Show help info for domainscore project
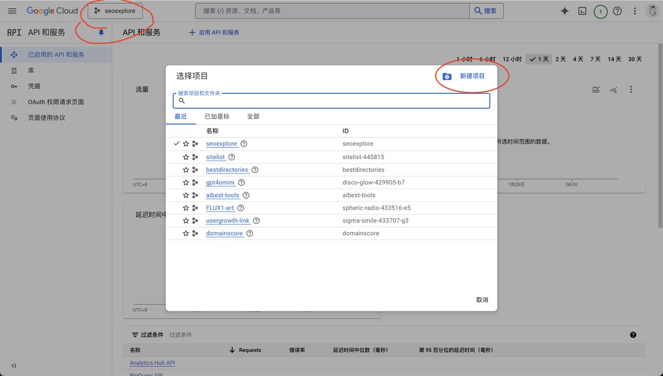Image resolution: width=663 pixels, height=376 pixels. pos(249,233)
